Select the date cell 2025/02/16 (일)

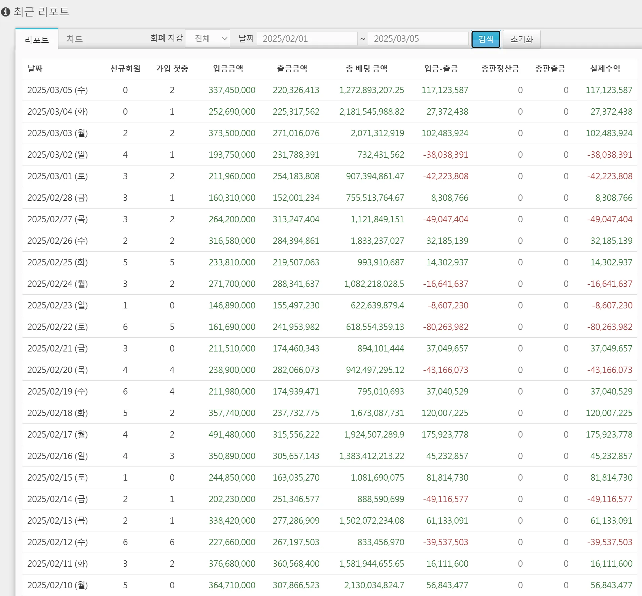[58, 456]
